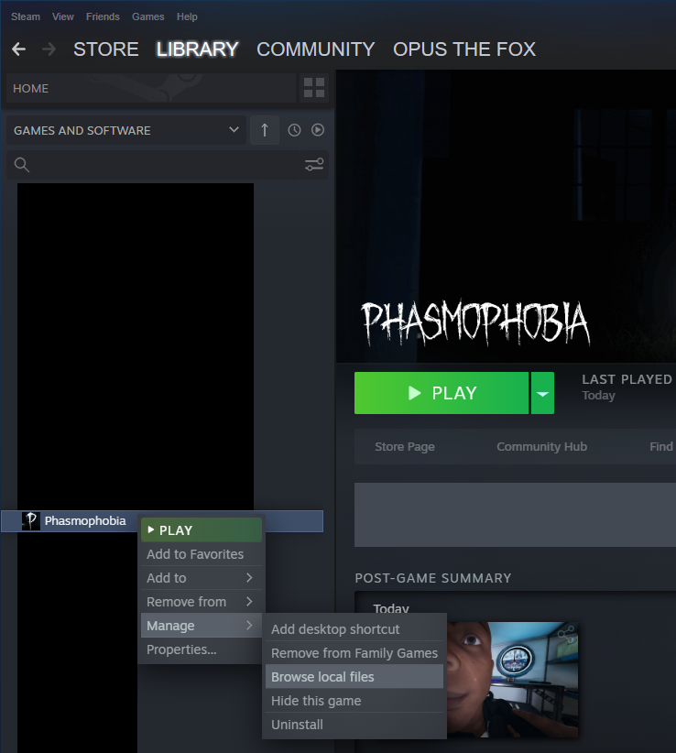
Task: Open the Store Page link
Action: coord(405,447)
